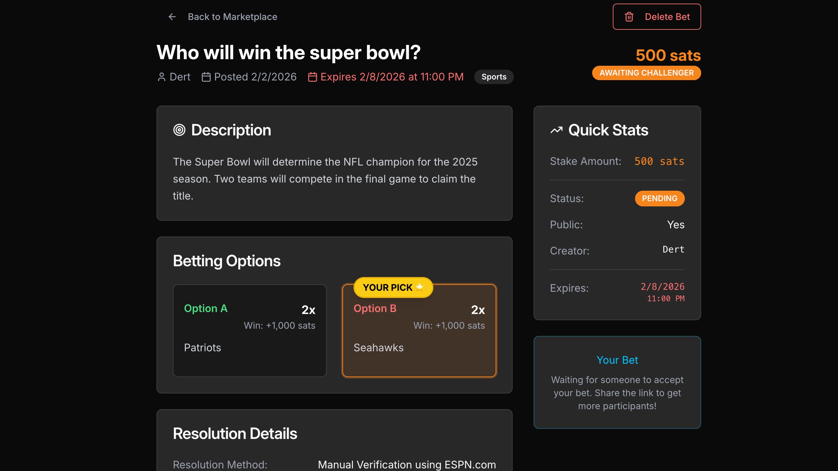Screen dimensions: 838x471
Task: Click the Delete Bet button
Action: click(657, 16)
